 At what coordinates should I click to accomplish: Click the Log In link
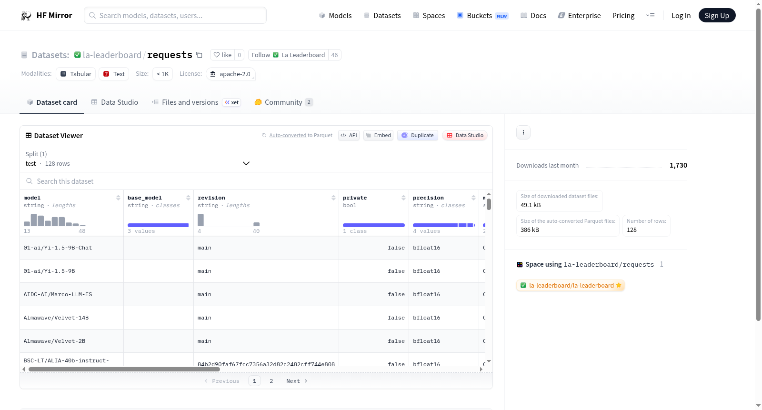coord(681,16)
